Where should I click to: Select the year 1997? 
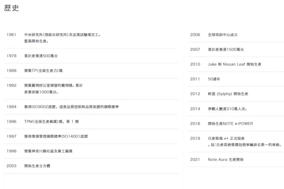pos(12,137)
